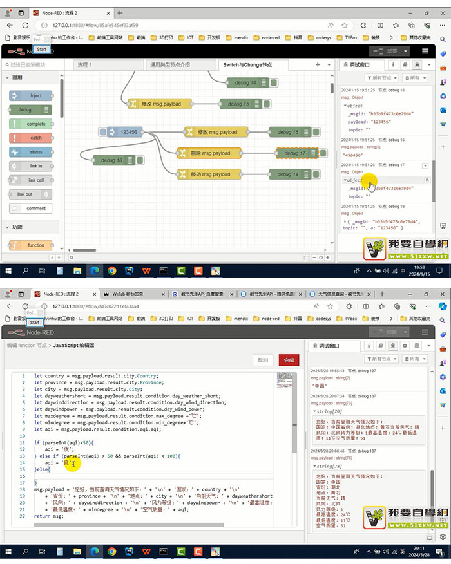Open Chrome from the upper taskbar
451x564 pixels.
pos(112,270)
